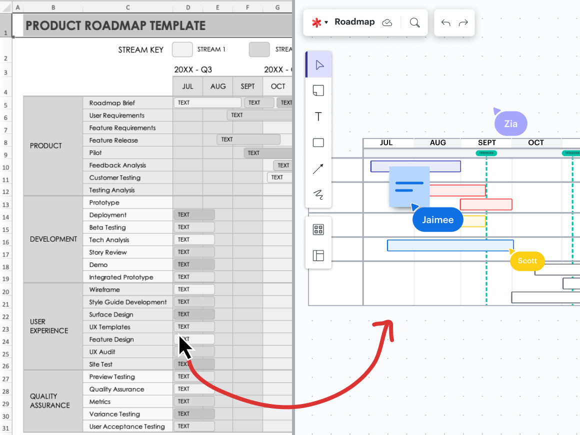Open the red asterisk logo dropdown

(319, 22)
